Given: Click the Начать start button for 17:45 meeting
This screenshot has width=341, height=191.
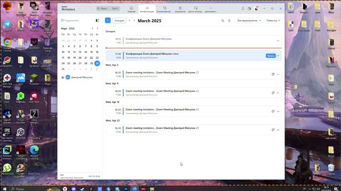Looking at the screenshot, I should (x=271, y=56).
